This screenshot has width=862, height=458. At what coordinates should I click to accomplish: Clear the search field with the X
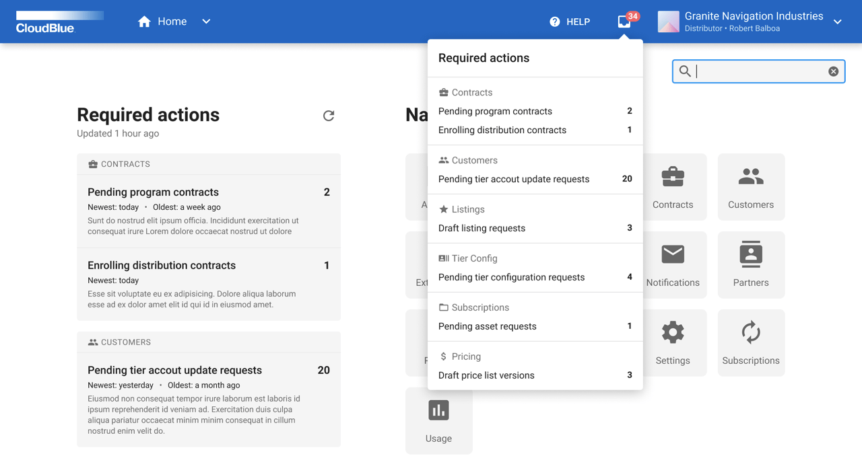(x=833, y=71)
